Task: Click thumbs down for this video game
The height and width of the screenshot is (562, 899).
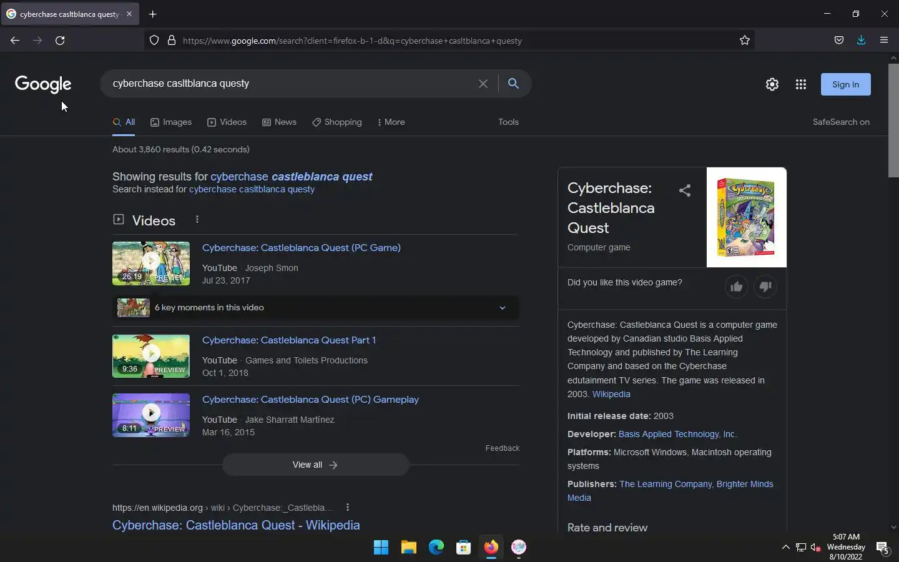Action: 765,287
